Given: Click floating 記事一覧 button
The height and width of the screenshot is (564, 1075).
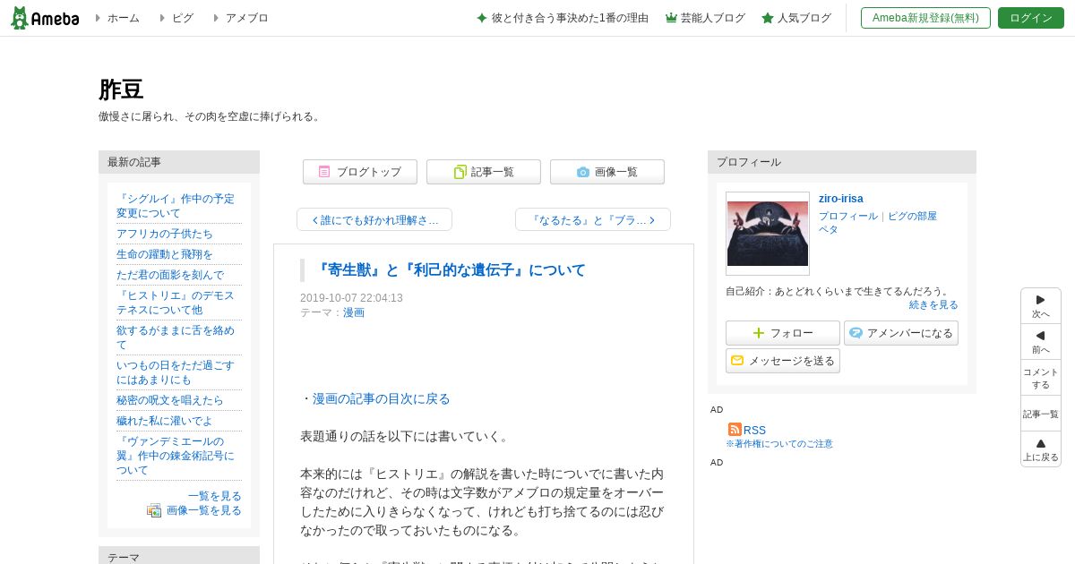Looking at the screenshot, I should [1041, 414].
